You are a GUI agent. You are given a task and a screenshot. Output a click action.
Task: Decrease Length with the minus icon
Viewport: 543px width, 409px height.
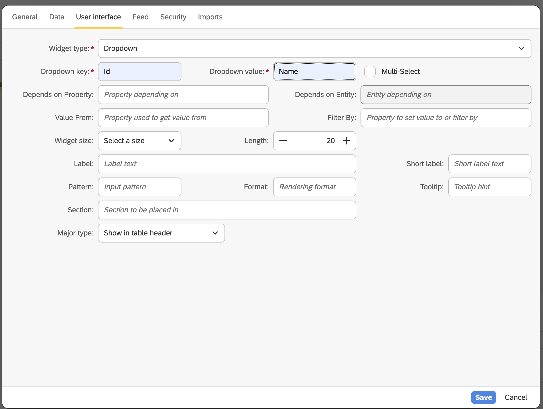coord(283,141)
